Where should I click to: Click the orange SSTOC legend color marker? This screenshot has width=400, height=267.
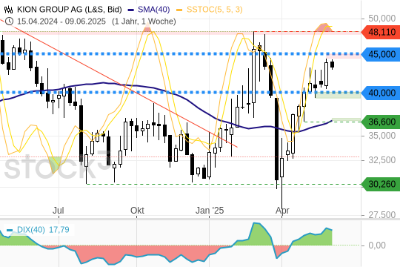point(179,10)
